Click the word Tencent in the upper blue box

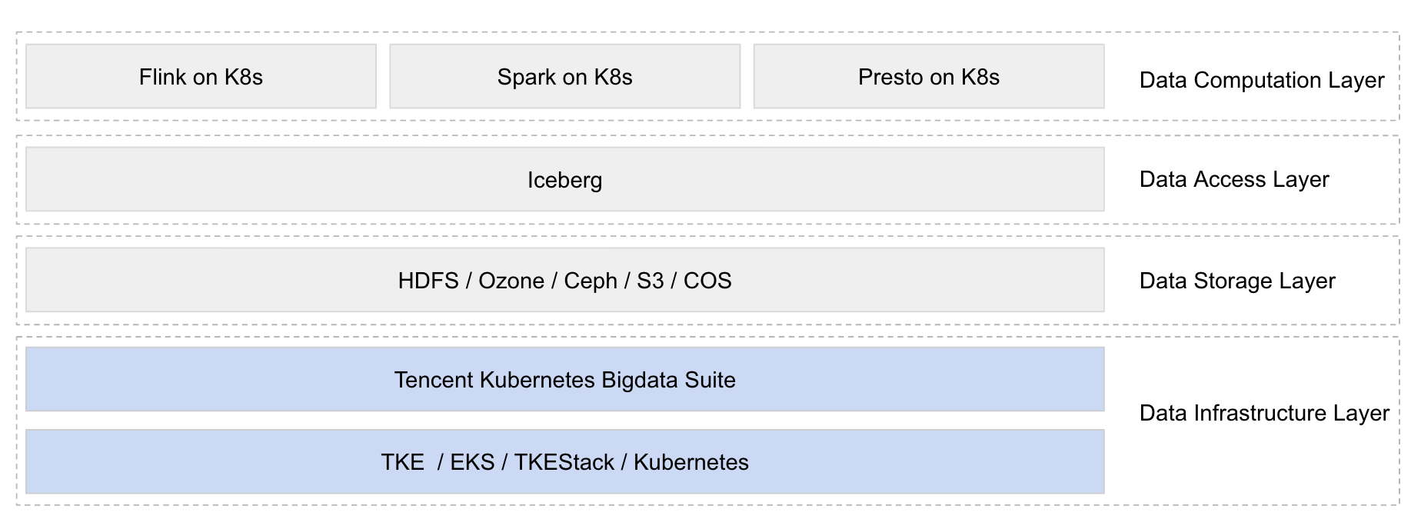tap(434, 380)
